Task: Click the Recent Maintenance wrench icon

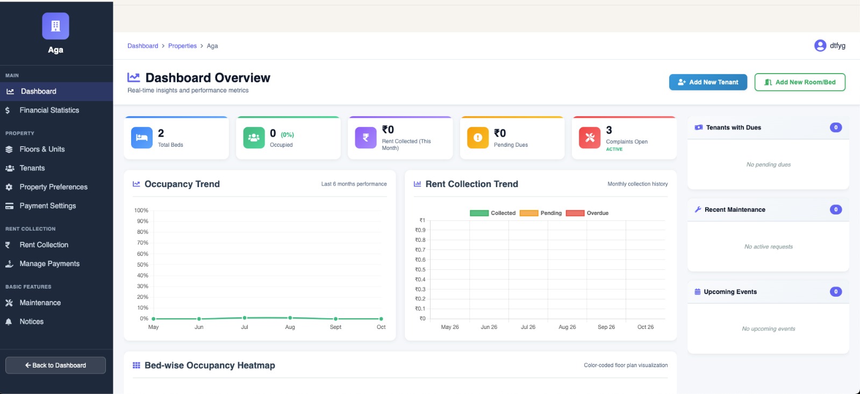Action: click(698, 210)
